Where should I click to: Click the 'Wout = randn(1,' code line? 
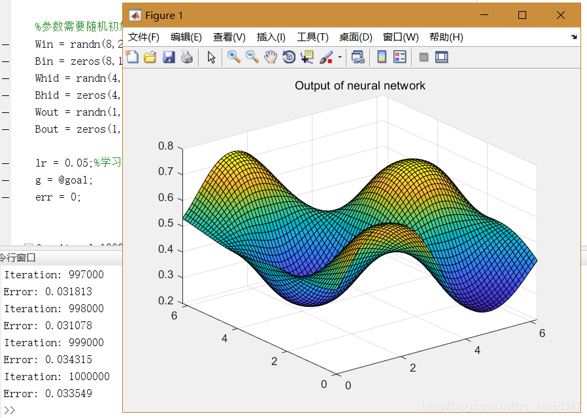tap(78, 112)
